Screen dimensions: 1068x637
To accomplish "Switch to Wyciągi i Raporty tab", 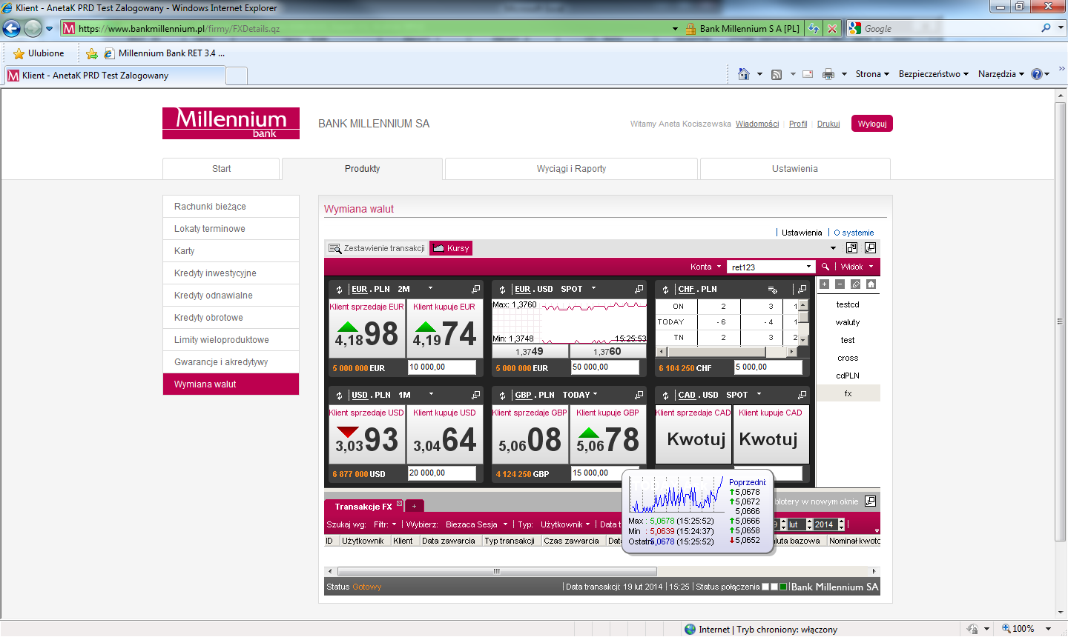I will (571, 169).
